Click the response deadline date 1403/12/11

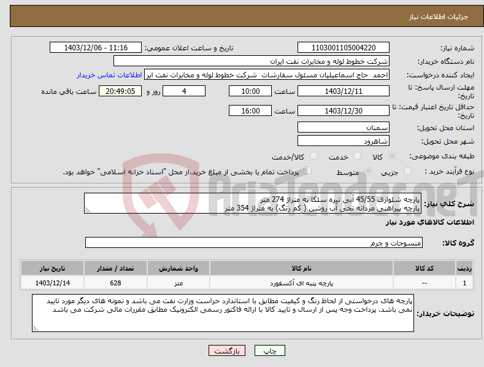click(x=344, y=91)
